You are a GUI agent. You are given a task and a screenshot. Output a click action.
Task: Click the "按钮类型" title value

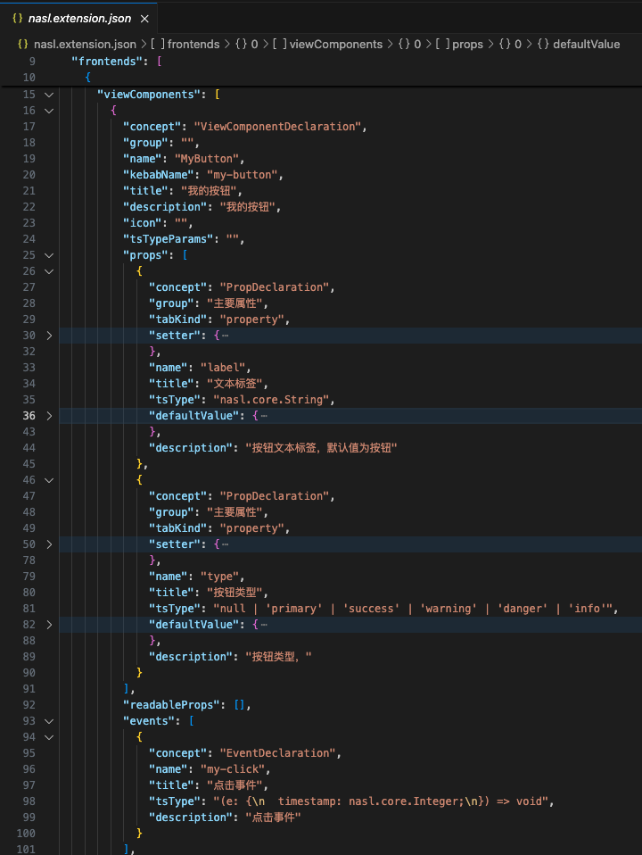click(235, 593)
